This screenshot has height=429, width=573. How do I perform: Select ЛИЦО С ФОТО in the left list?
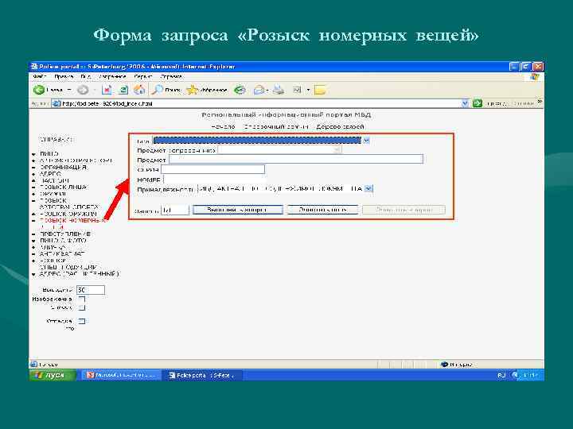pyautogui.click(x=63, y=241)
